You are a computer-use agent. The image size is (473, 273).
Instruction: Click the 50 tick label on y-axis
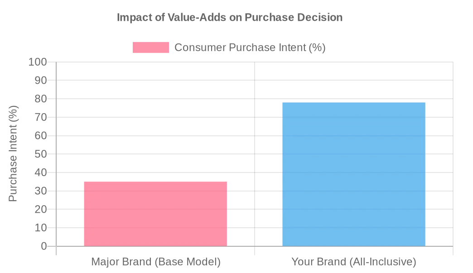click(x=41, y=154)
